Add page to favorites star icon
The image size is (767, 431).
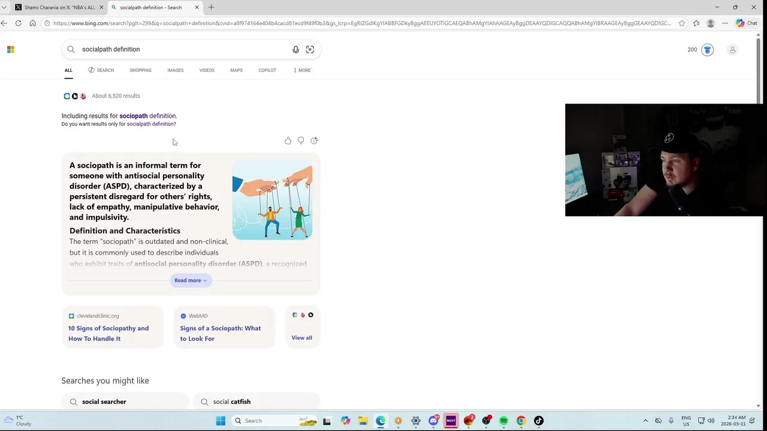(682, 23)
